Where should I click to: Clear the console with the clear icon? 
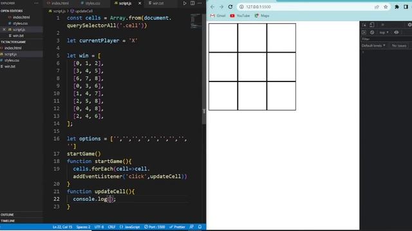pyautogui.click(x=372, y=33)
